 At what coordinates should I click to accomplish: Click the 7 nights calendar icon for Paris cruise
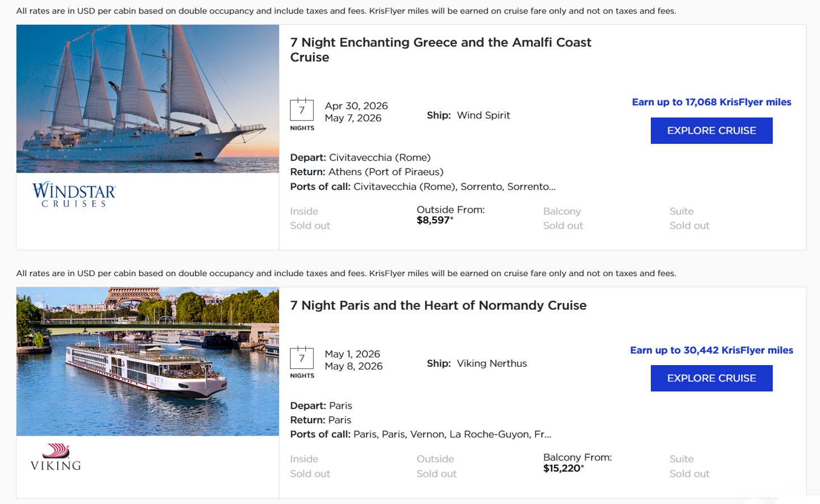coord(301,358)
